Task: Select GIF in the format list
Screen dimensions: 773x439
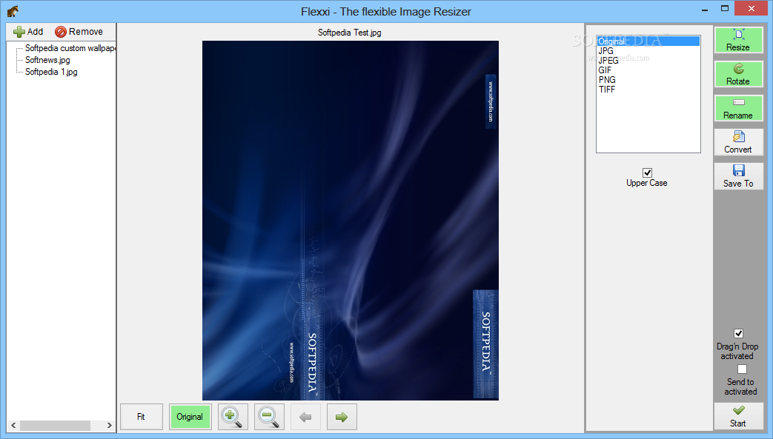Action: (648, 70)
